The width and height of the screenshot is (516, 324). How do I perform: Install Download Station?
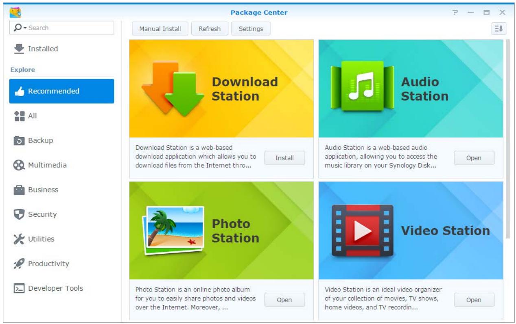tap(284, 158)
